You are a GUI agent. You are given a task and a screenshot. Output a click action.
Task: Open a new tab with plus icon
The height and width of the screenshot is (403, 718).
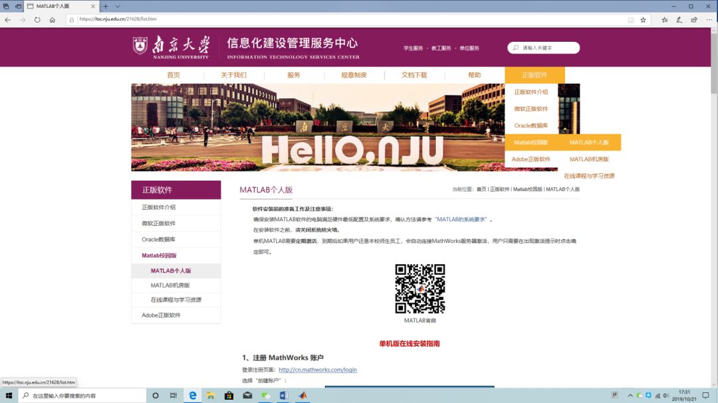click(x=105, y=7)
